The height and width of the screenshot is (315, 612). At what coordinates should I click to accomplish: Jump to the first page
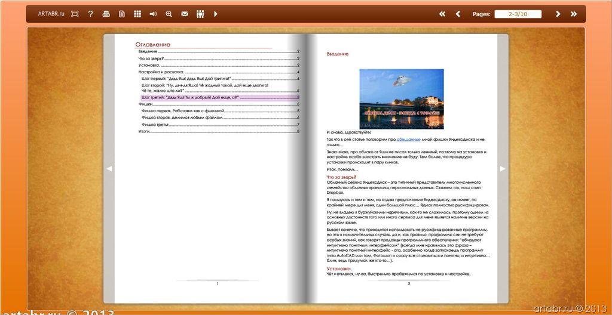[442, 14]
